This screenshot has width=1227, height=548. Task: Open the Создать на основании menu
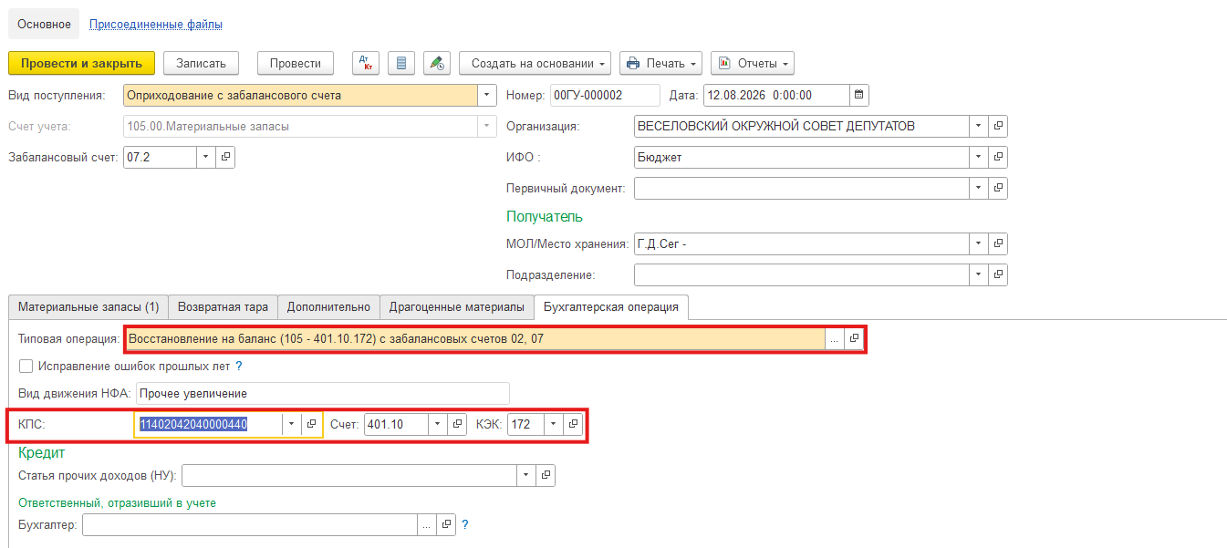point(535,63)
